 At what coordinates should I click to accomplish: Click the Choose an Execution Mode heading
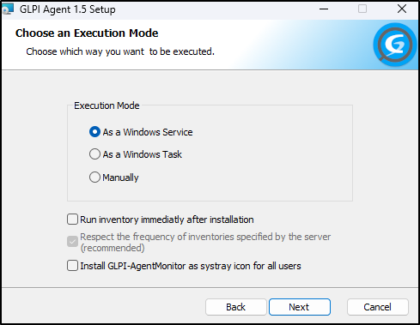[87, 33]
